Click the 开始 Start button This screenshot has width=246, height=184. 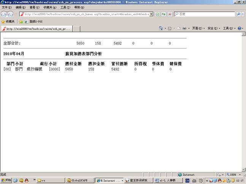tap(6, 181)
